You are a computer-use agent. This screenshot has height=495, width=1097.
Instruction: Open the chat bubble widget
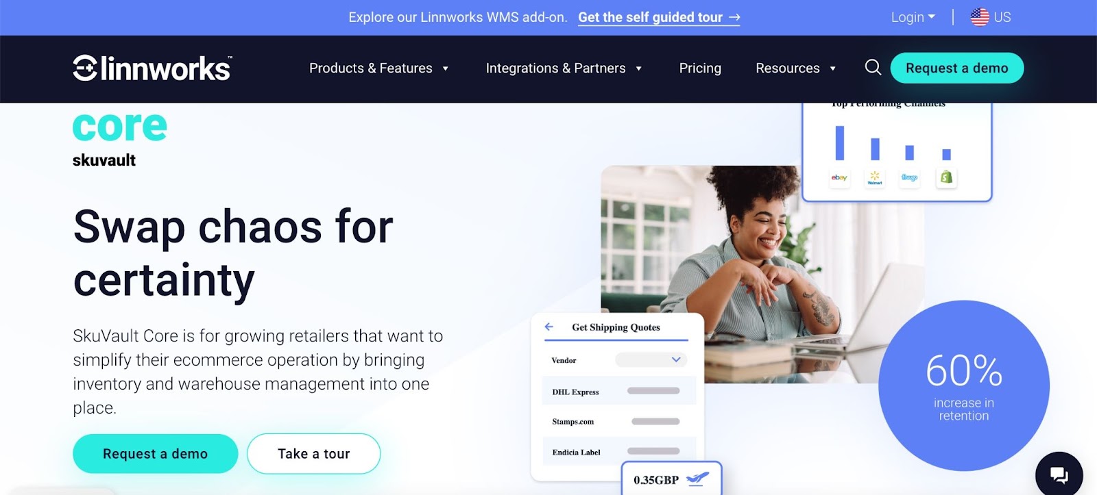pyautogui.click(x=1059, y=474)
